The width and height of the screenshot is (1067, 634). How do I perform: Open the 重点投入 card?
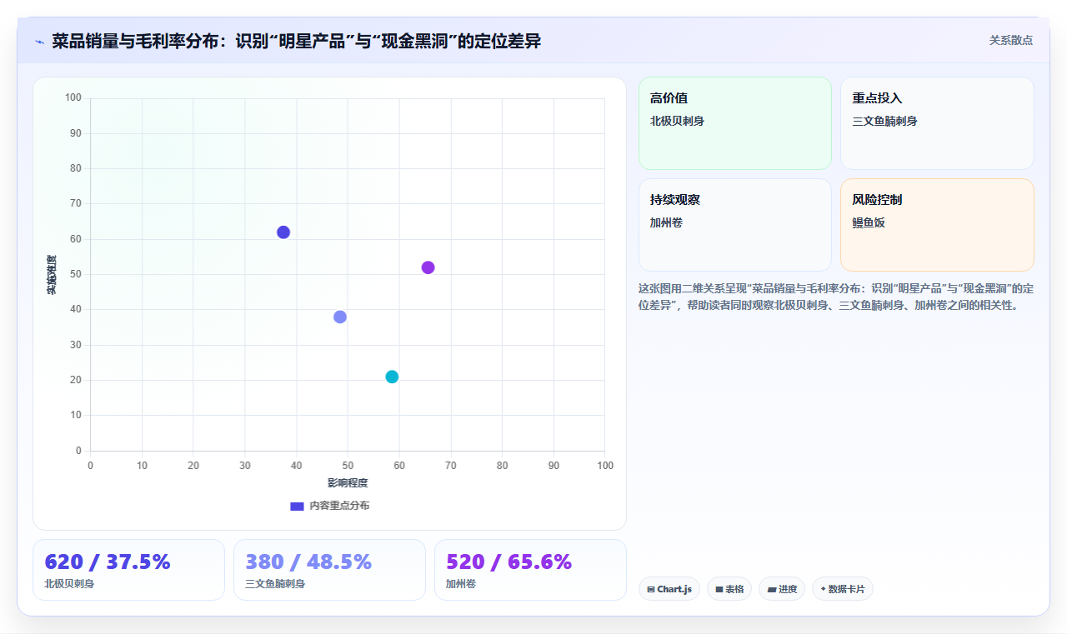coord(937,123)
